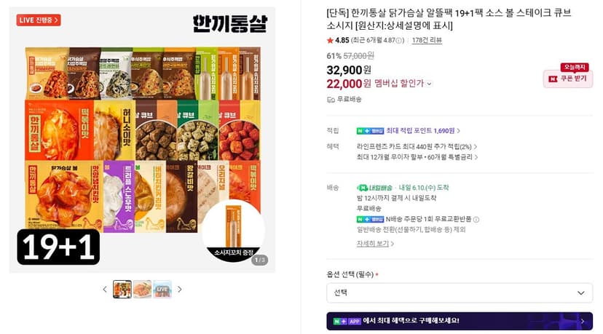The width and height of the screenshot is (603, 334).
Task: Open 최대 적립 포인트 1,690원 details
Action: click(423, 131)
